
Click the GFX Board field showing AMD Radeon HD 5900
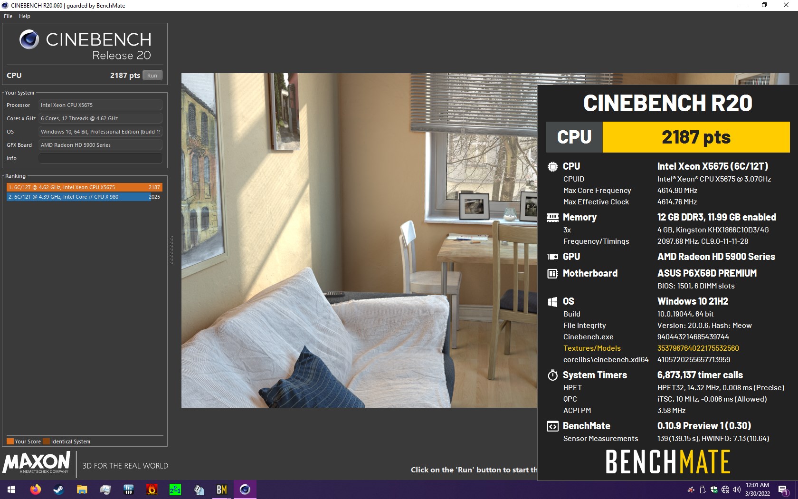(100, 145)
